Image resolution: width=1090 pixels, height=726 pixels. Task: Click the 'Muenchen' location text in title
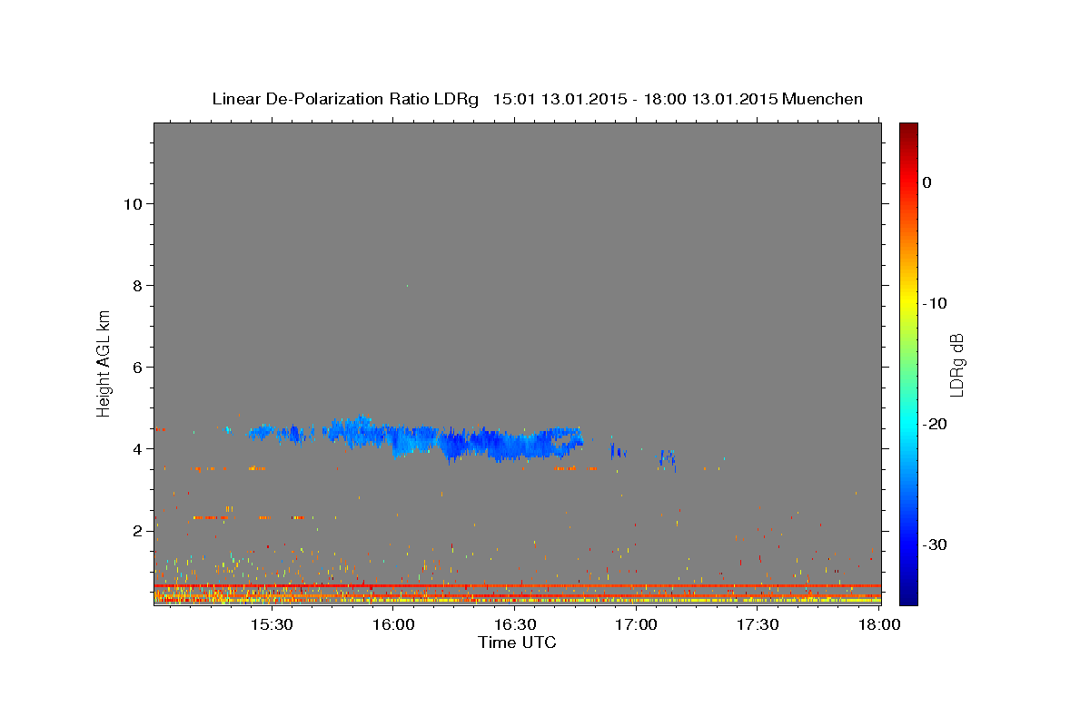tap(823, 99)
